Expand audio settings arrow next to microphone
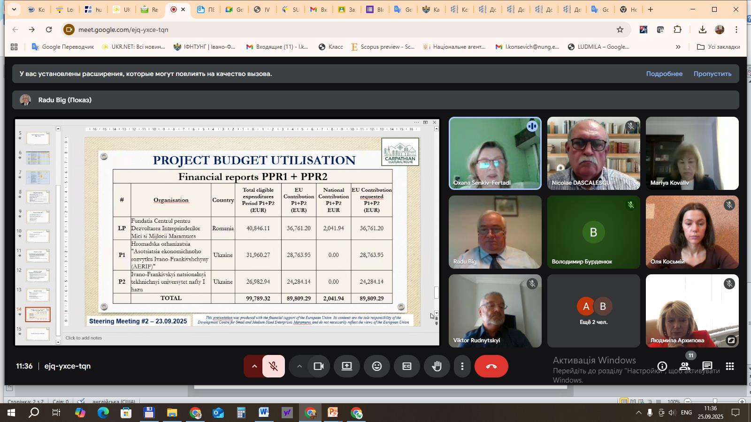The image size is (751, 422). (x=254, y=367)
